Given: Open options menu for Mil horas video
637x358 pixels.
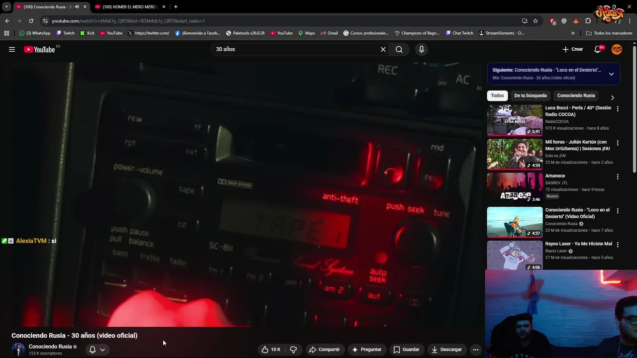Looking at the screenshot, I should point(618,143).
